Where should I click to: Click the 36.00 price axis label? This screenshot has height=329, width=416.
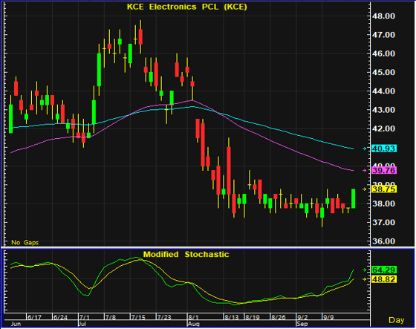point(383,241)
